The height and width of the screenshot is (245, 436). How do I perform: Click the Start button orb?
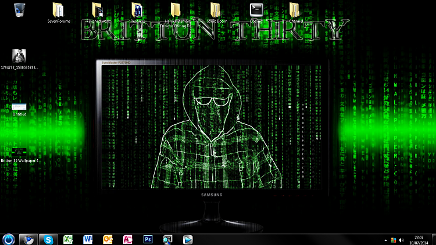[x=9, y=239]
